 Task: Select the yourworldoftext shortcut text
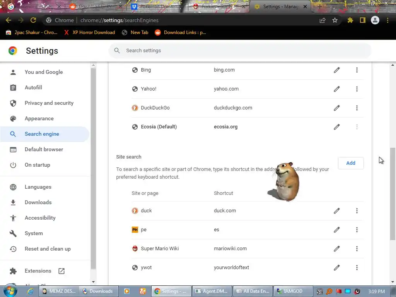[231, 268]
